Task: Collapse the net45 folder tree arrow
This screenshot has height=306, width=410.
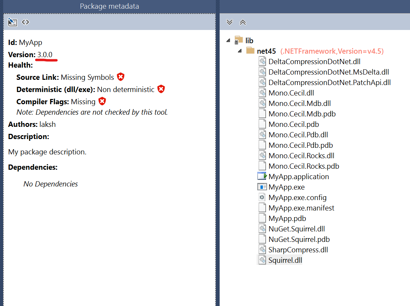Action: tap(240, 51)
